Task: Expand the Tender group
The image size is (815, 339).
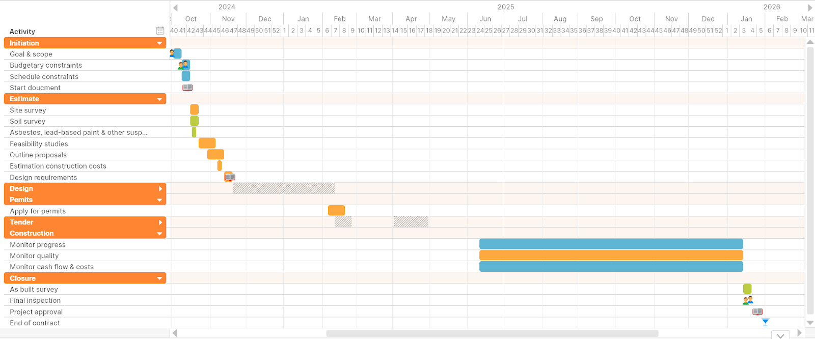Action: click(x=160, y=222)
